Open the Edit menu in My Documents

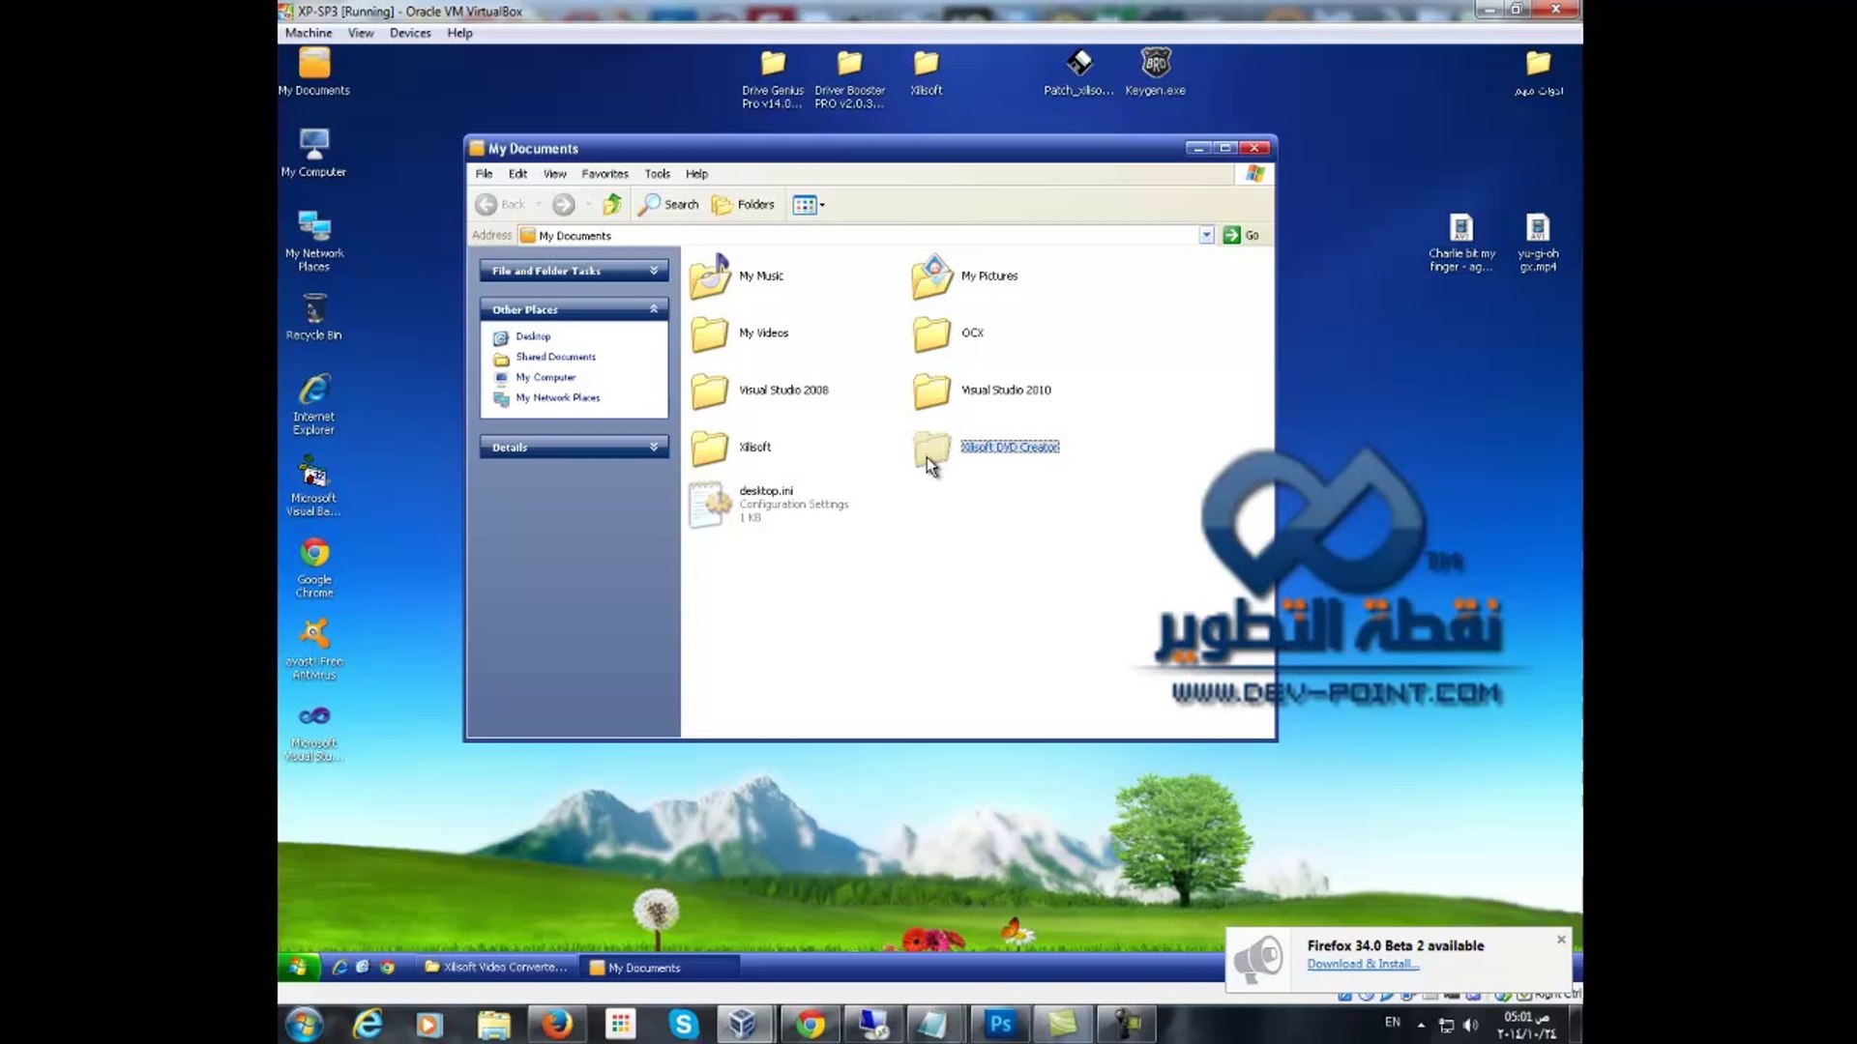pyautogui.click(x=517, y=174)
